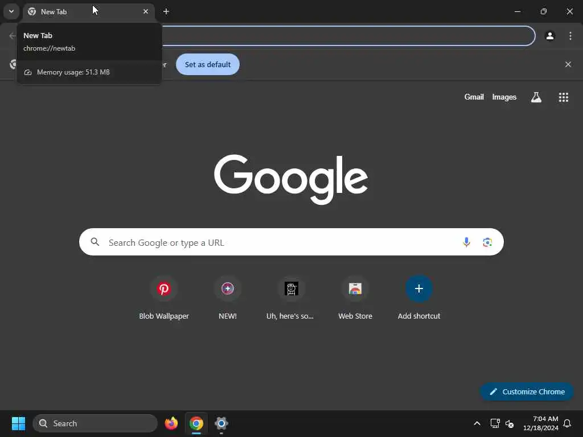The image size is (583, 437).
Task: Open the Blob Wallpaper Pinterest shortcut
Action: (x=164, y=298)
